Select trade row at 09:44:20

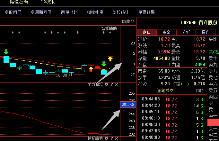coord(172,106)
